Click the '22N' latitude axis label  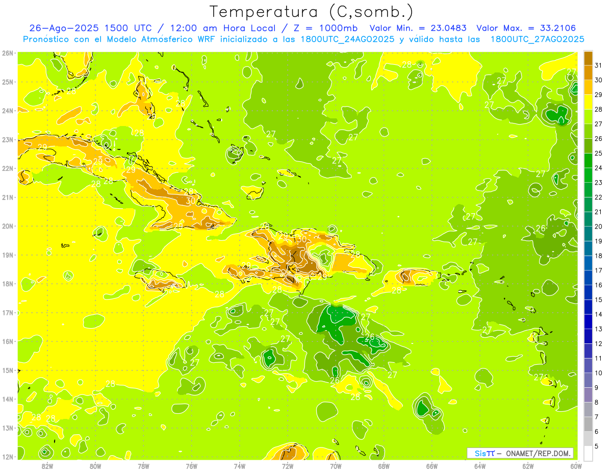8,168
